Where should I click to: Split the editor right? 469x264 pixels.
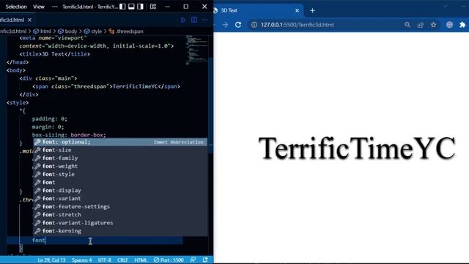coord(193,20)
